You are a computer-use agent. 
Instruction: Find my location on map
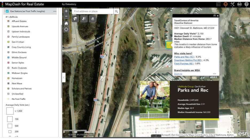pyautogui.click(x=66, y=29)
